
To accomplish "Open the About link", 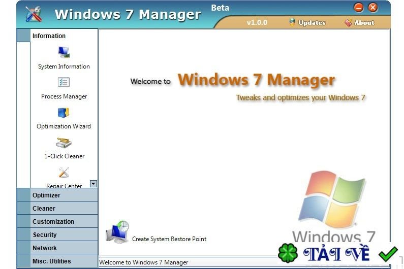I will coord(364,23).
